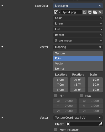Click the Location Z 0m field
Screen dimensions: 105x132
60,90
